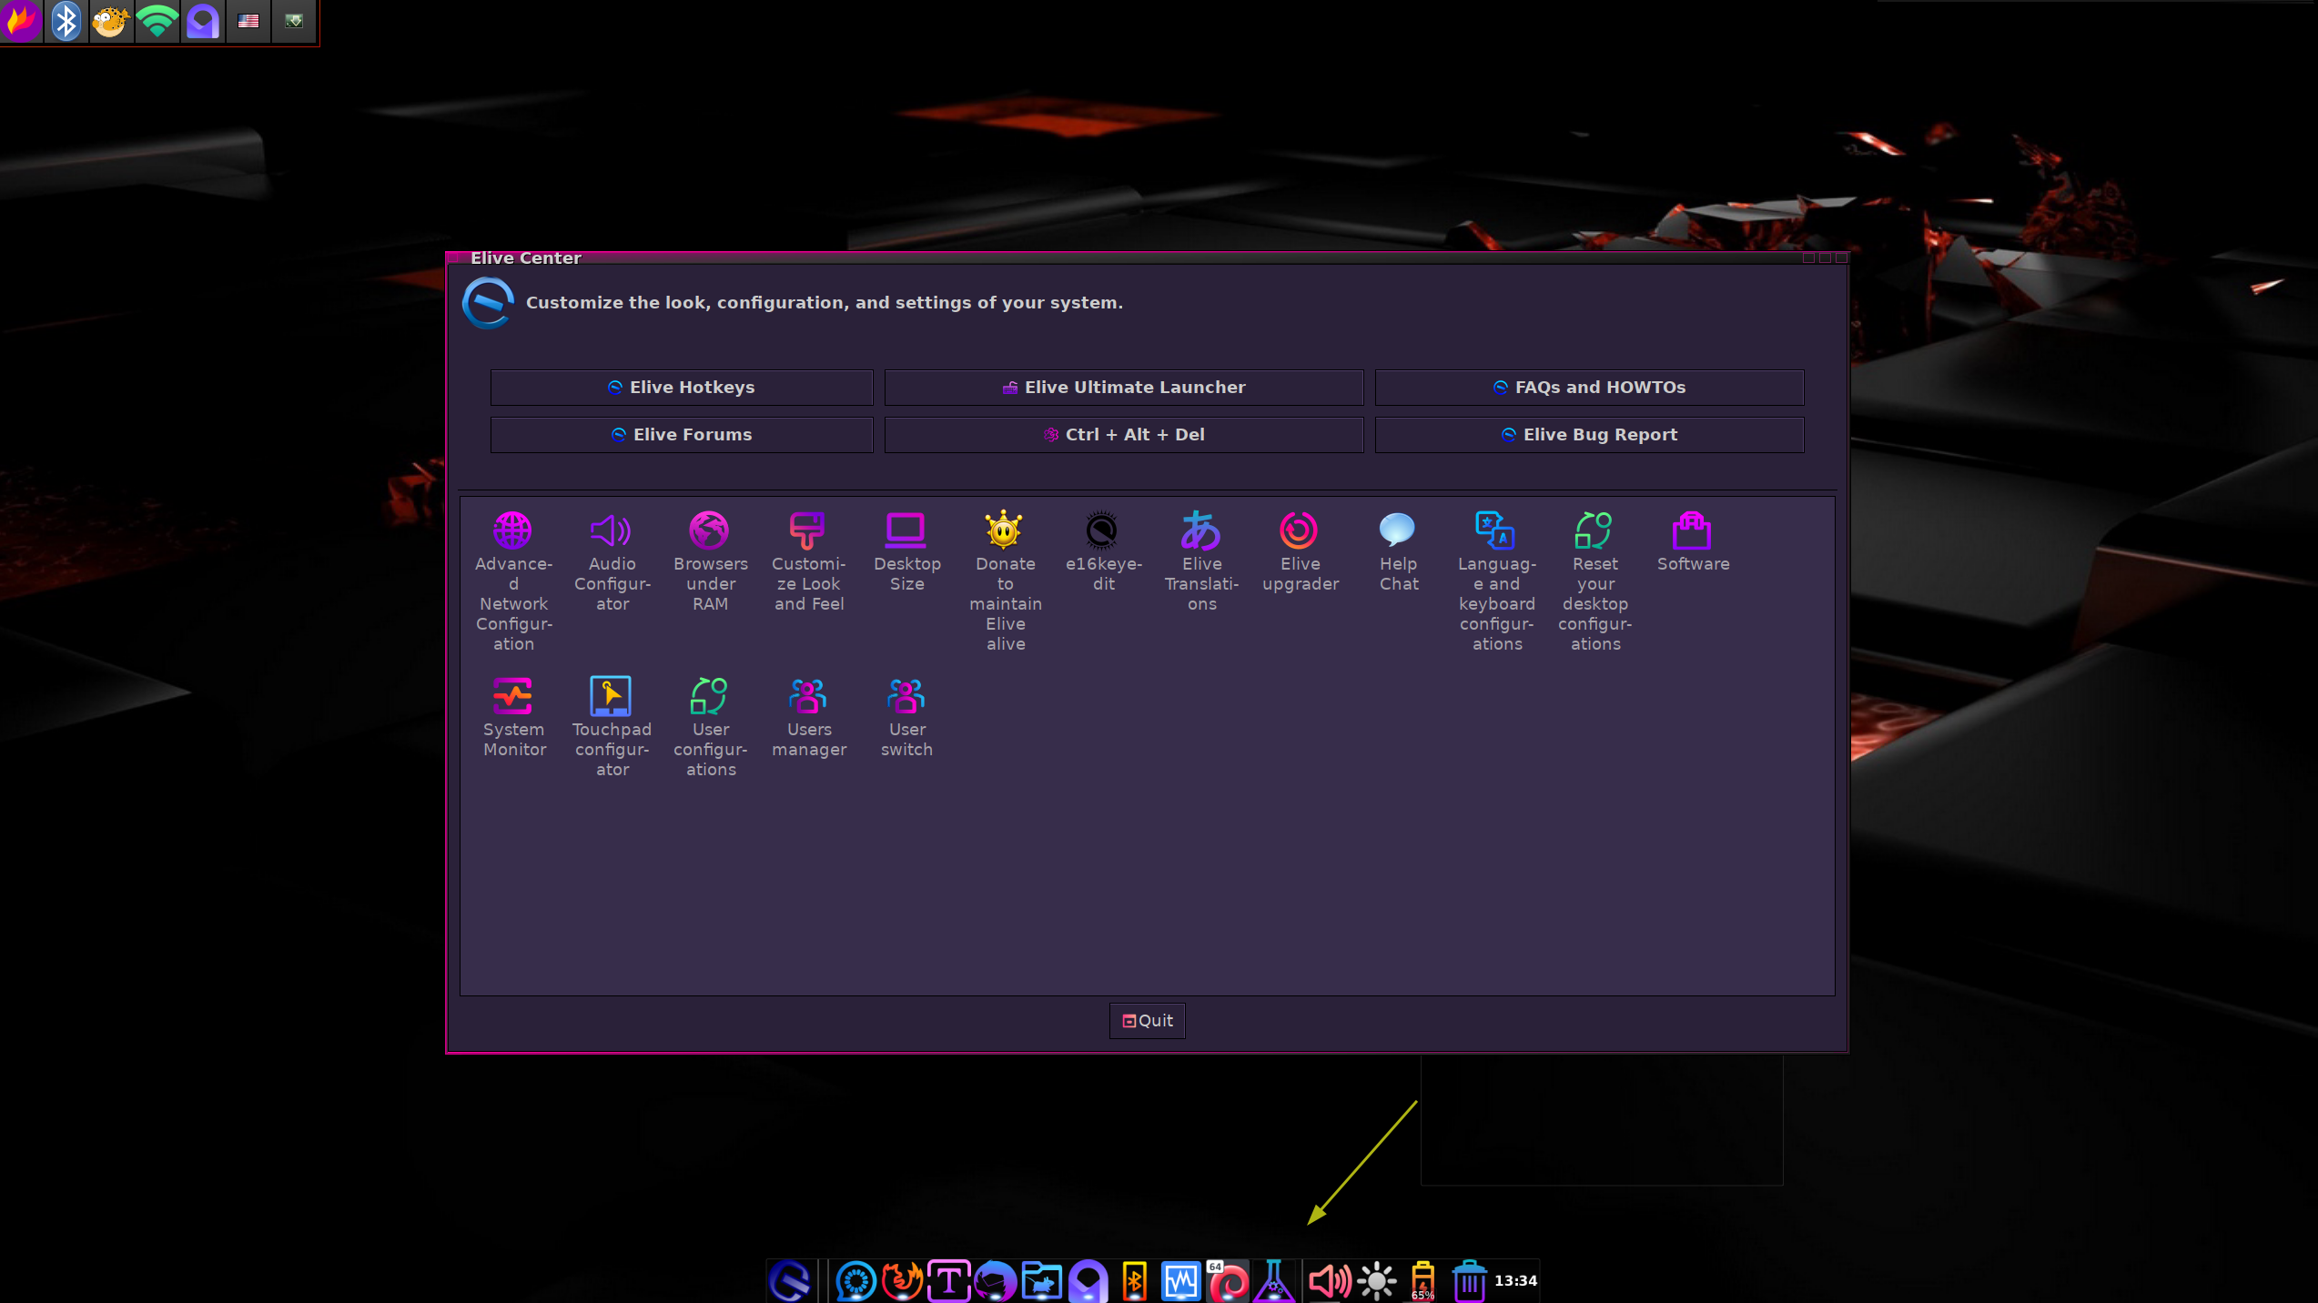The width and height of the screenshot is (2318, 1303).
Task: Open Browsers under RAM
Action: [710, 561]
